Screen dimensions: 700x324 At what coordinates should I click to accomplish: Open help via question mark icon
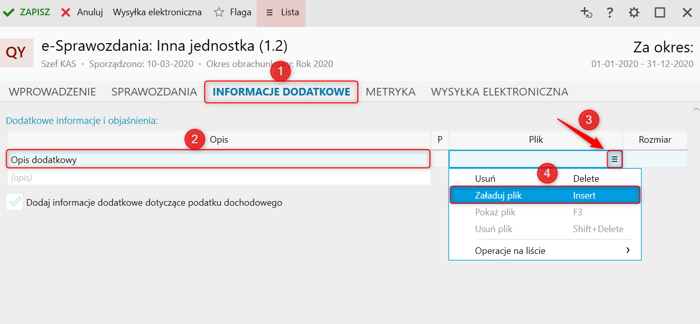tap(610, 13)
